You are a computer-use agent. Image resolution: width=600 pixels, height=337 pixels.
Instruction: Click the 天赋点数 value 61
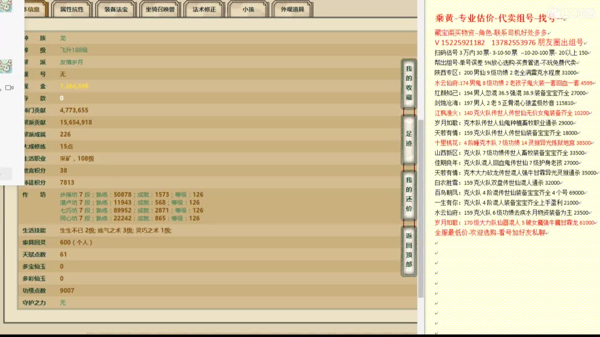(x=63, y=255)
